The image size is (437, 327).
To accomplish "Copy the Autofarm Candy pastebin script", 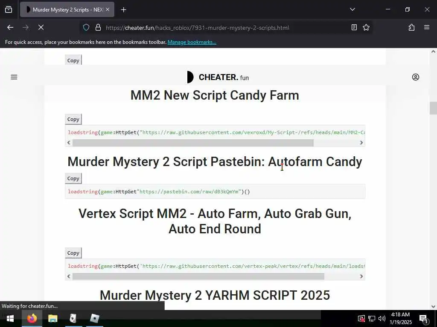I will [x=73, y=178].
